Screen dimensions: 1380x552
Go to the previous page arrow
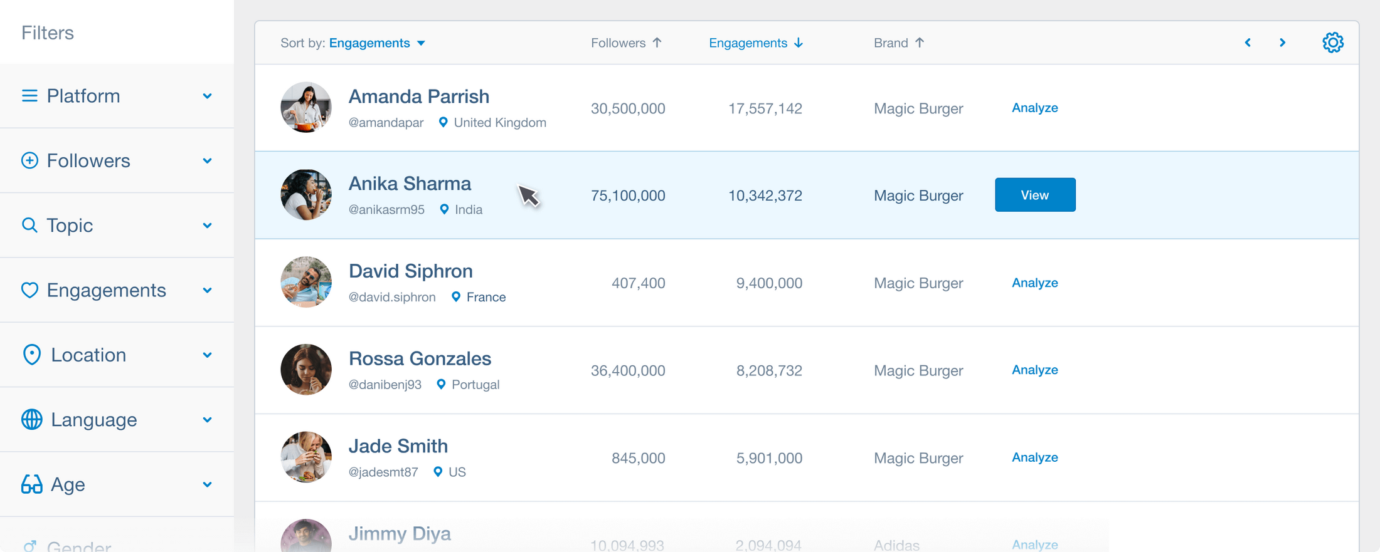pos(1248,43)
